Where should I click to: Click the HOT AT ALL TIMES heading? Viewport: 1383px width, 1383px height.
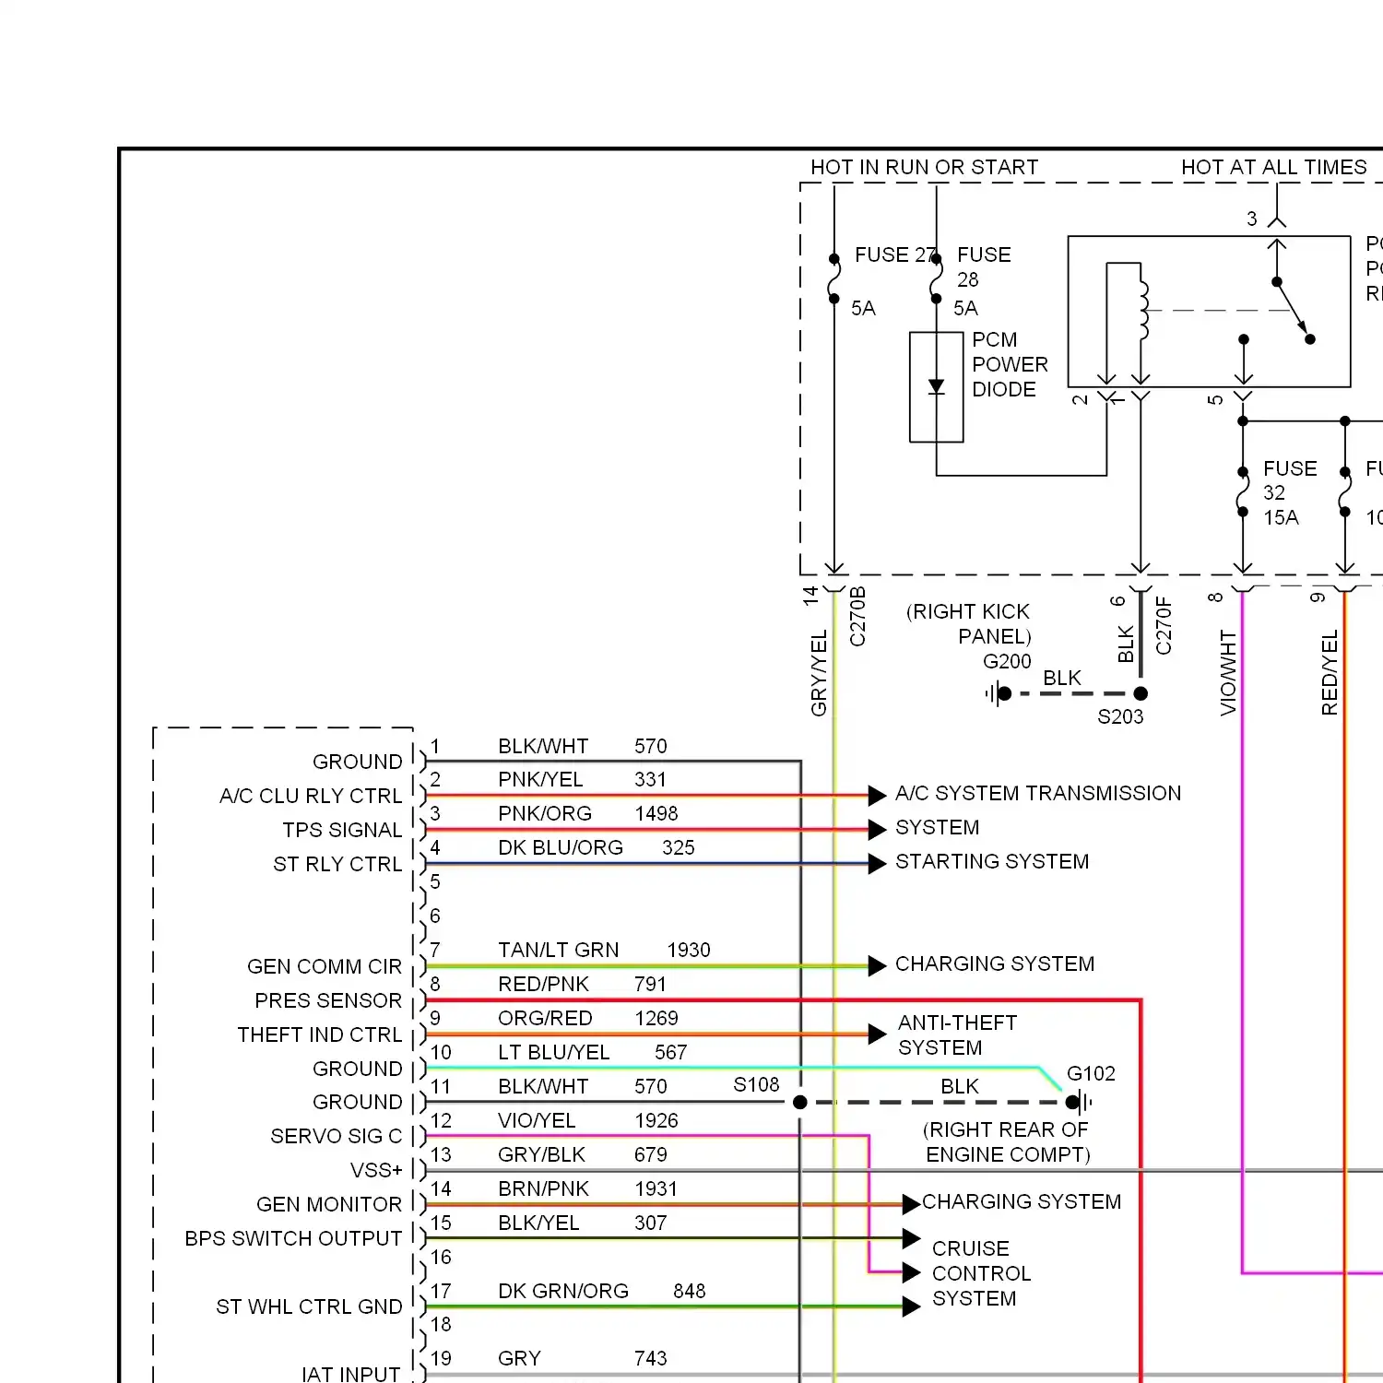[x=1273, y=167]
